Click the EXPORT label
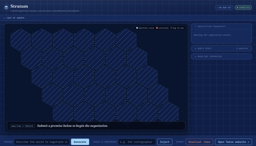The image size is (256, 146). pos(180,142)
